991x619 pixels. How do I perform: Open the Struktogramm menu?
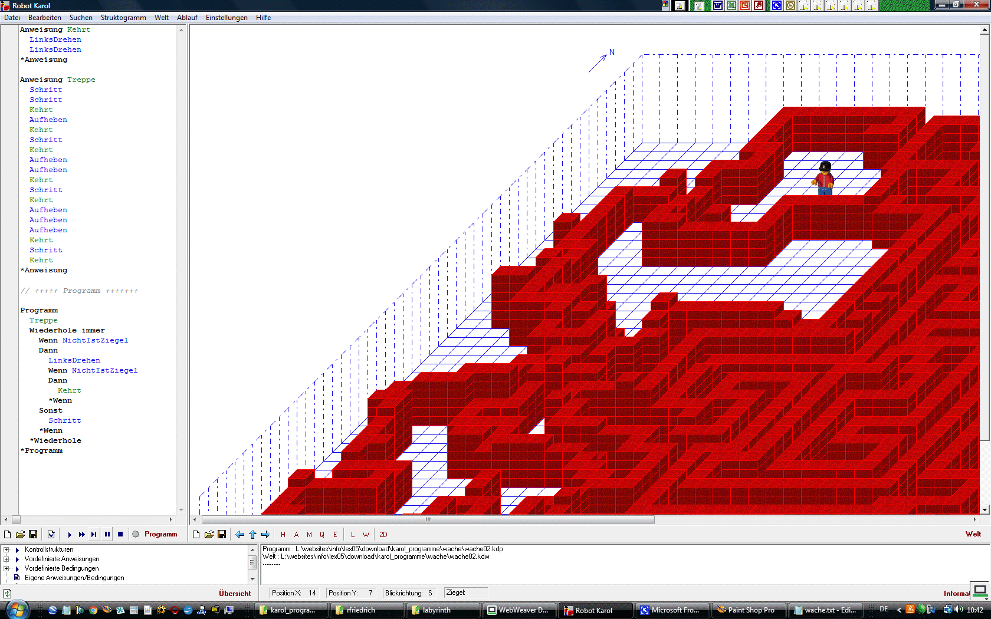coord(123,18)
